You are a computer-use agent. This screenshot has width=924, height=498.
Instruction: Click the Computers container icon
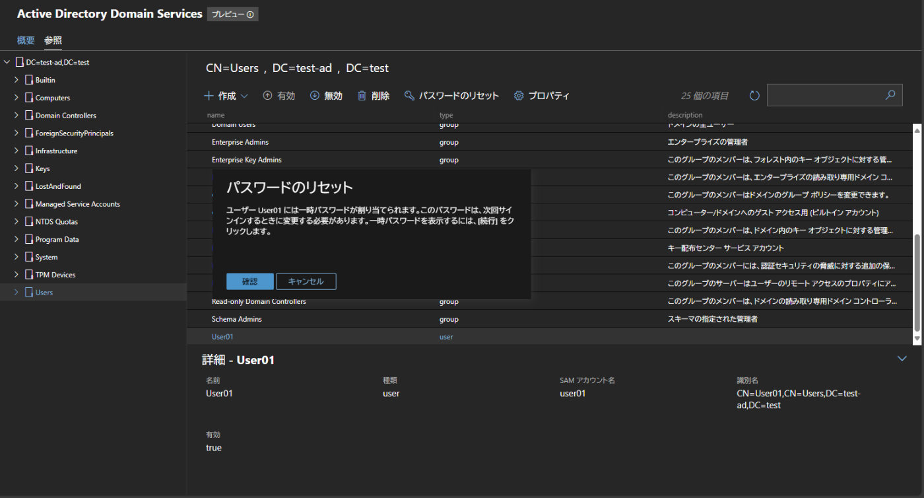[x=28, y=98]
